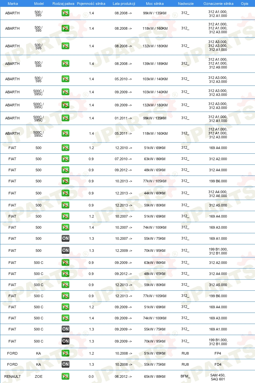The height and width of the screenshot is (383, 255).
Task: Click the Opis column header
Action: coord(245,4)
